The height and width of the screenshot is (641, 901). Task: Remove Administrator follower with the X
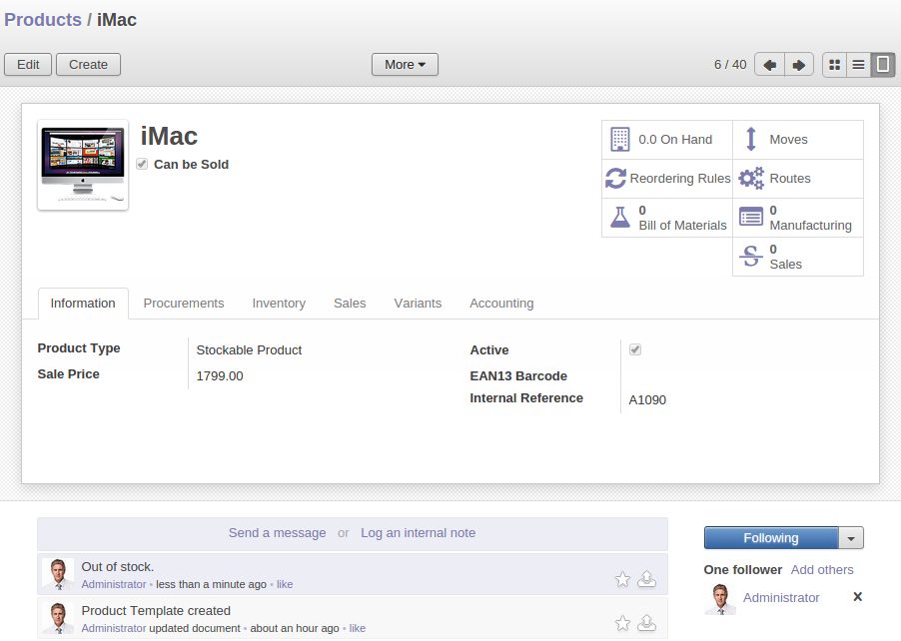pyautogui.click(x=857, y=597)
